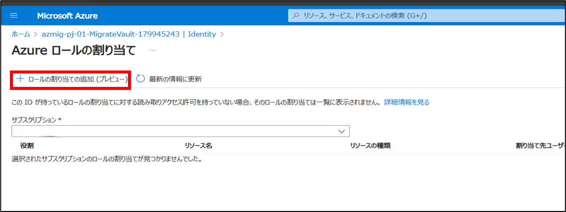The image size is (566, 212).
Task: Click the refresh circular arrow icon
Action: (x=140, y=79)
